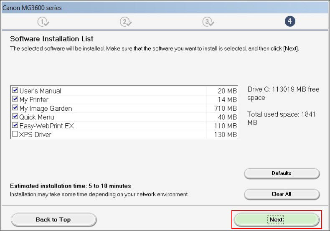Image resolution: width=330 pixels, height=231 pixels.
Task: Click the "130 MB" size value
Action: (226, 135)
